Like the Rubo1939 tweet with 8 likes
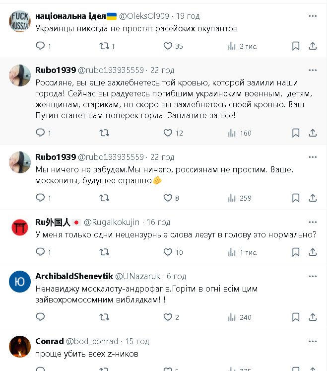Viewport: 327px width, 371px height. (x=168, y=198)
